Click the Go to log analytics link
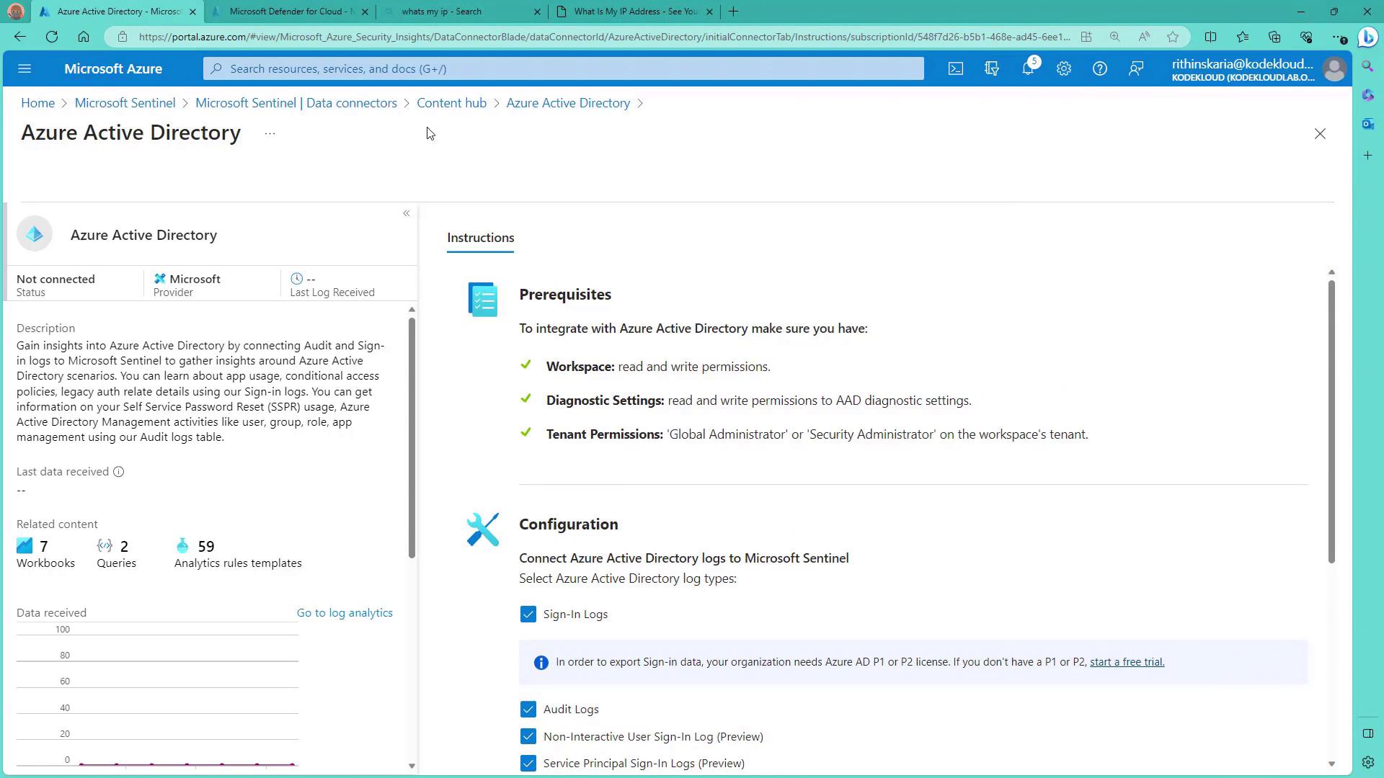 (x=345, y=613)
